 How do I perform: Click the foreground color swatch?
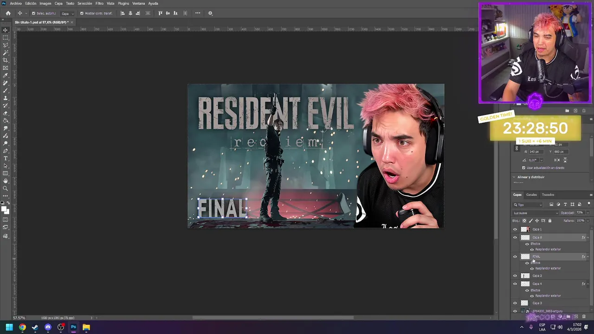tap(5, 209)
